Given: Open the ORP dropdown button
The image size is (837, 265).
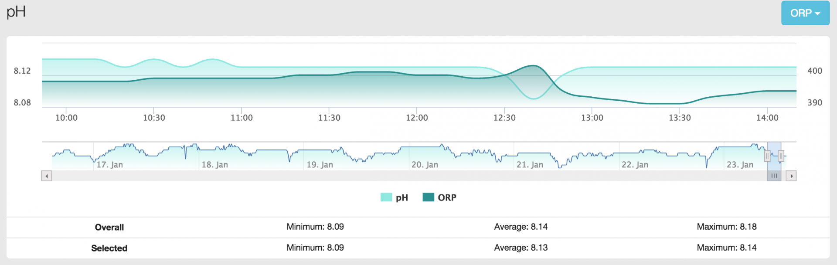Looking at the screenshot, I should (805, 13).
